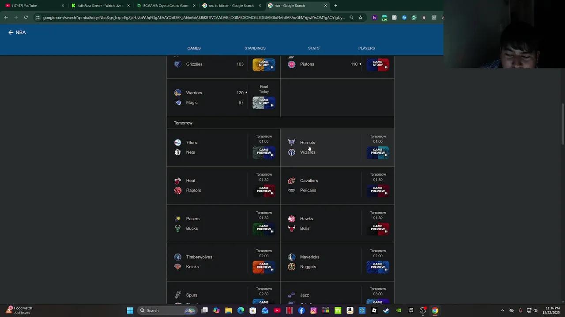This screenshot has height=317, width=565.
Task: Select the Spurs team name
Action: pyautogui.click(x=192, y=295)
